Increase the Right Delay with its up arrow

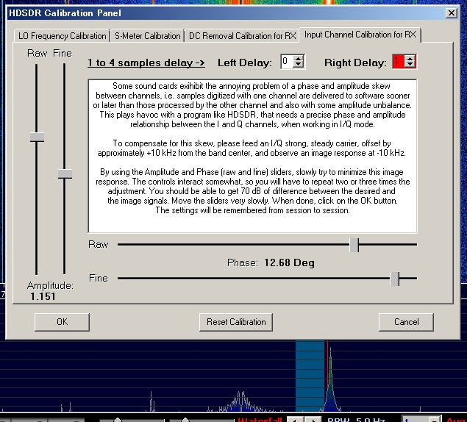point(410,58)
